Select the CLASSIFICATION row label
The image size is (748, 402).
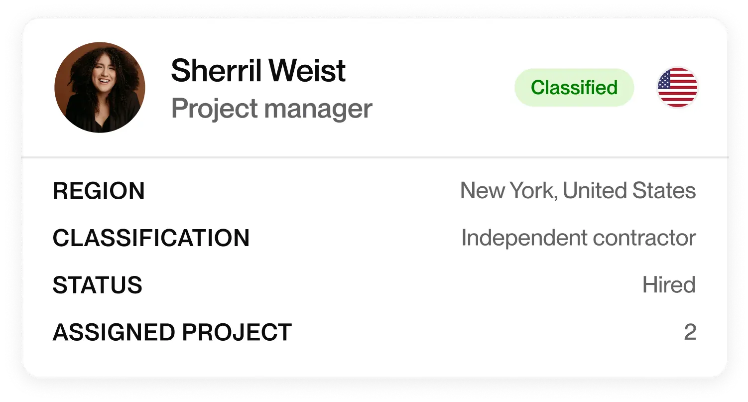[151, 238]
